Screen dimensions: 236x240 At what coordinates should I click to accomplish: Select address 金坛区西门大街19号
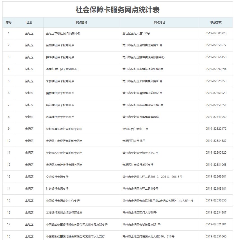click(x=135, y=129)
